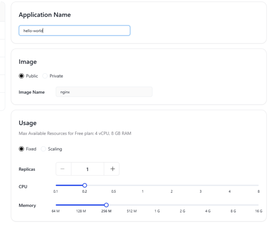Set CPU slider to 0.1 mark
The height and width of the screenshot is (226, 273).
coord(56,185)
